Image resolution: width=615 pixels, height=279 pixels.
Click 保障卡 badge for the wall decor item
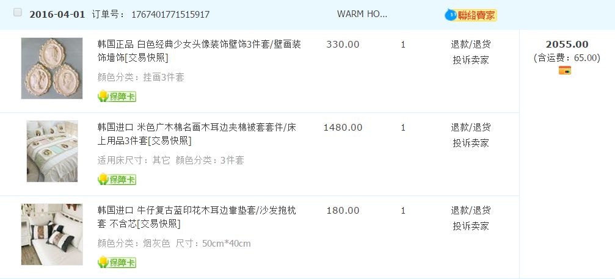(x=117, y=96)
